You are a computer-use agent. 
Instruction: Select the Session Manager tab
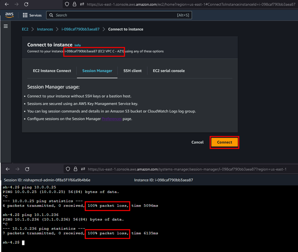tap(97, 71)
